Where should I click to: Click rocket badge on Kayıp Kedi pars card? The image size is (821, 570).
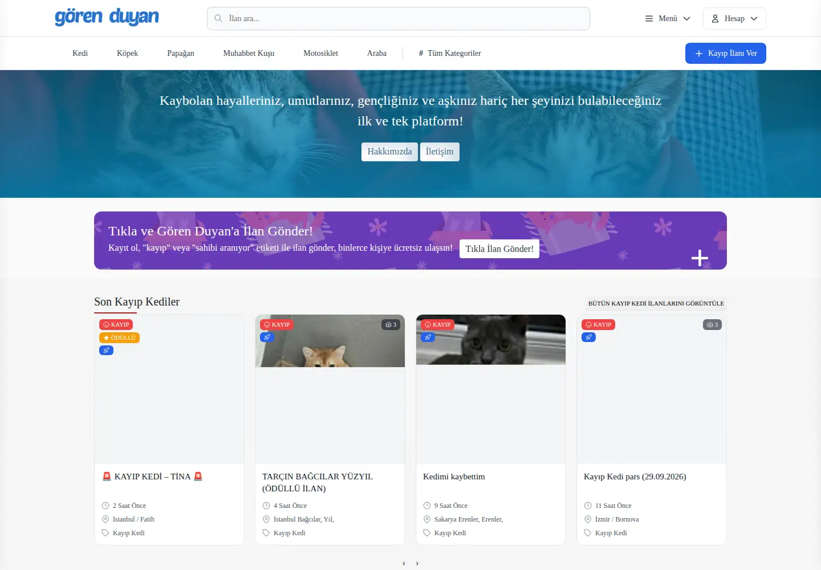point(588,337)
